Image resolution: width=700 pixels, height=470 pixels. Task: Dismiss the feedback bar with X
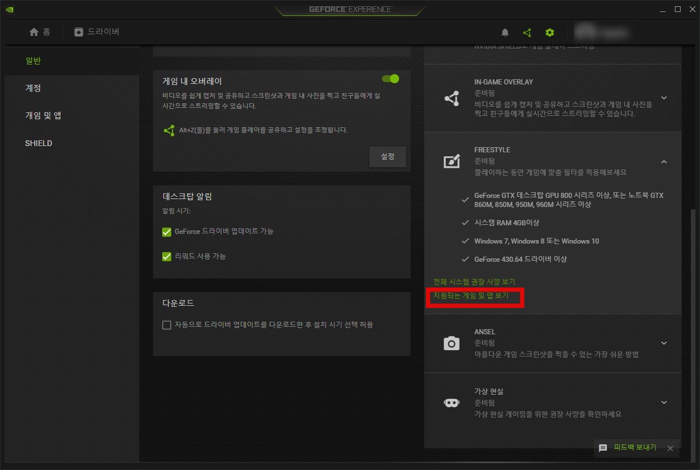670,448
